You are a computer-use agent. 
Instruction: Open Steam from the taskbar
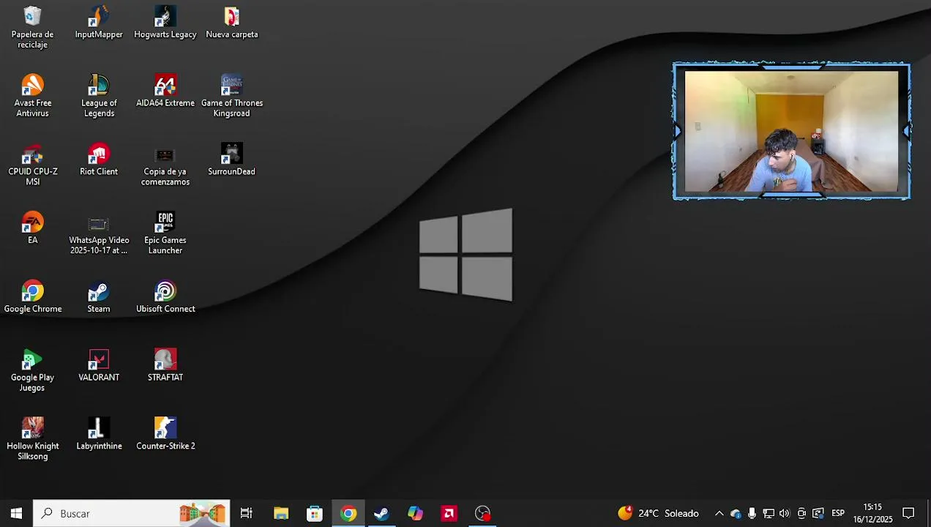pos(381,513)
